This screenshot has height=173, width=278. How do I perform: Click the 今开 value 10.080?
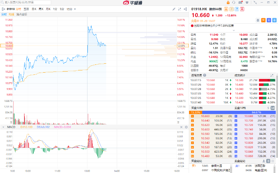point(244,35)
